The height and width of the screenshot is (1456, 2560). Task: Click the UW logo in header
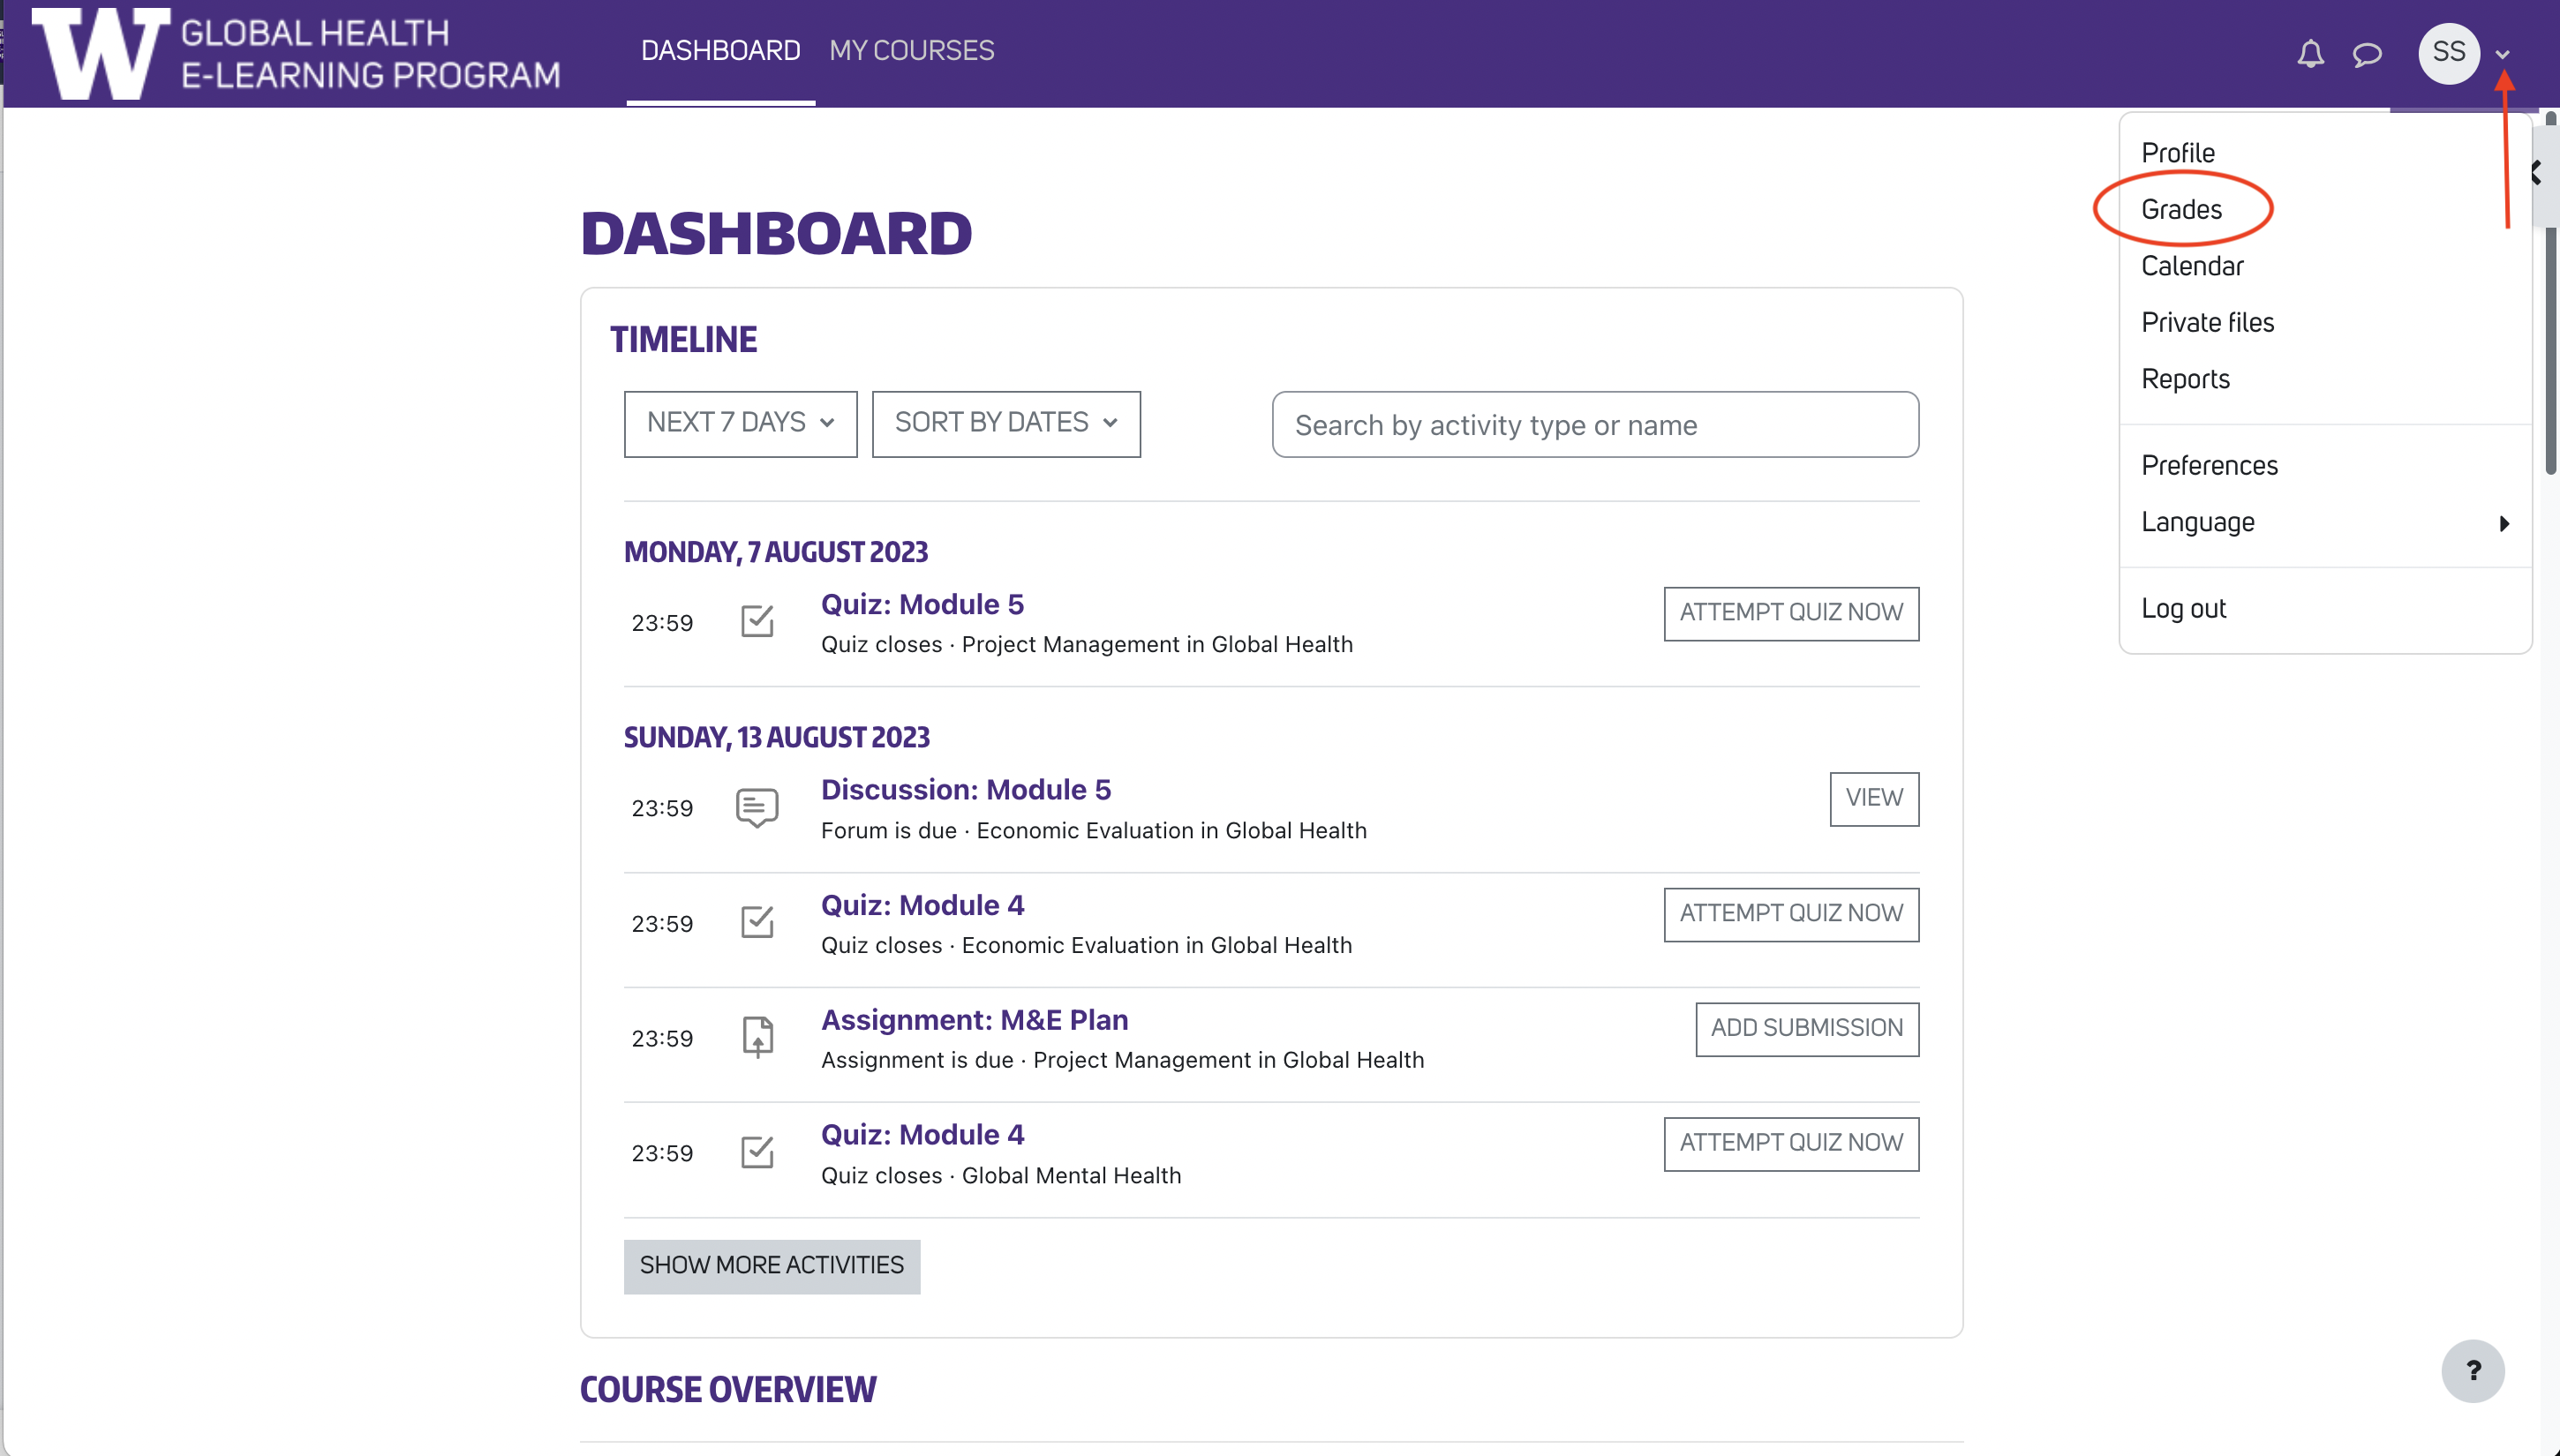98,53
